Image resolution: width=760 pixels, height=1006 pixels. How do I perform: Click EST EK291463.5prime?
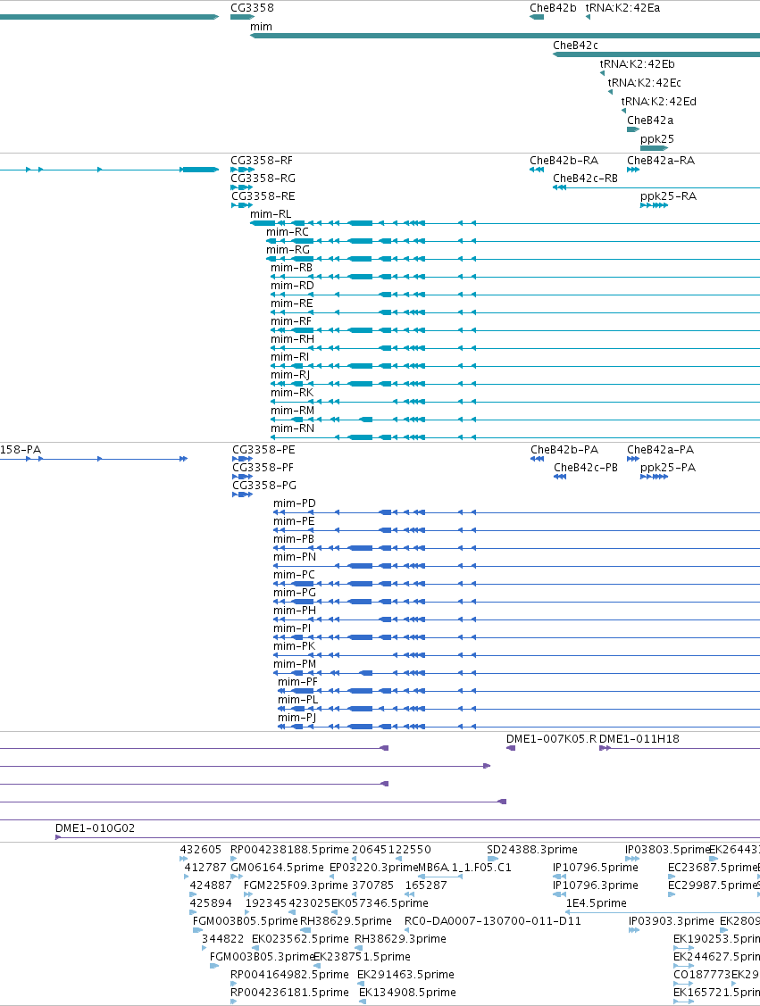click(x=405, y=975)
